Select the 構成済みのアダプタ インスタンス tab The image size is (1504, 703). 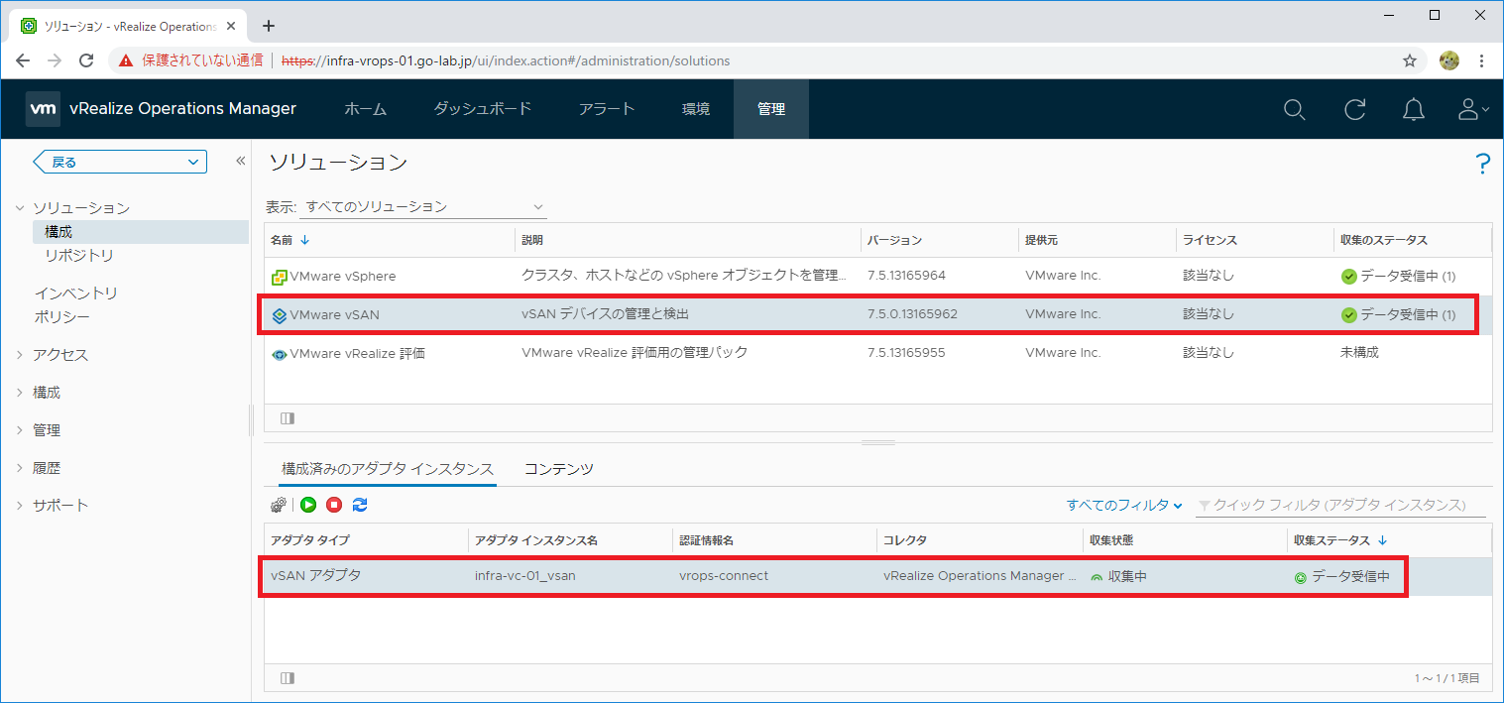388,469
